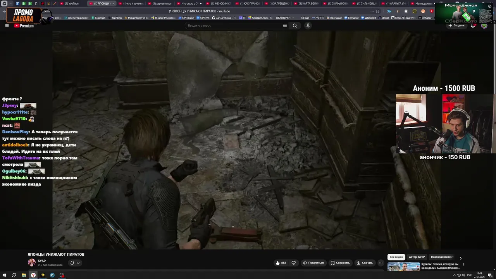Open the Smallpdf.com bookmark
Screen dimensions: 496x279
click(x=260, y=18)
